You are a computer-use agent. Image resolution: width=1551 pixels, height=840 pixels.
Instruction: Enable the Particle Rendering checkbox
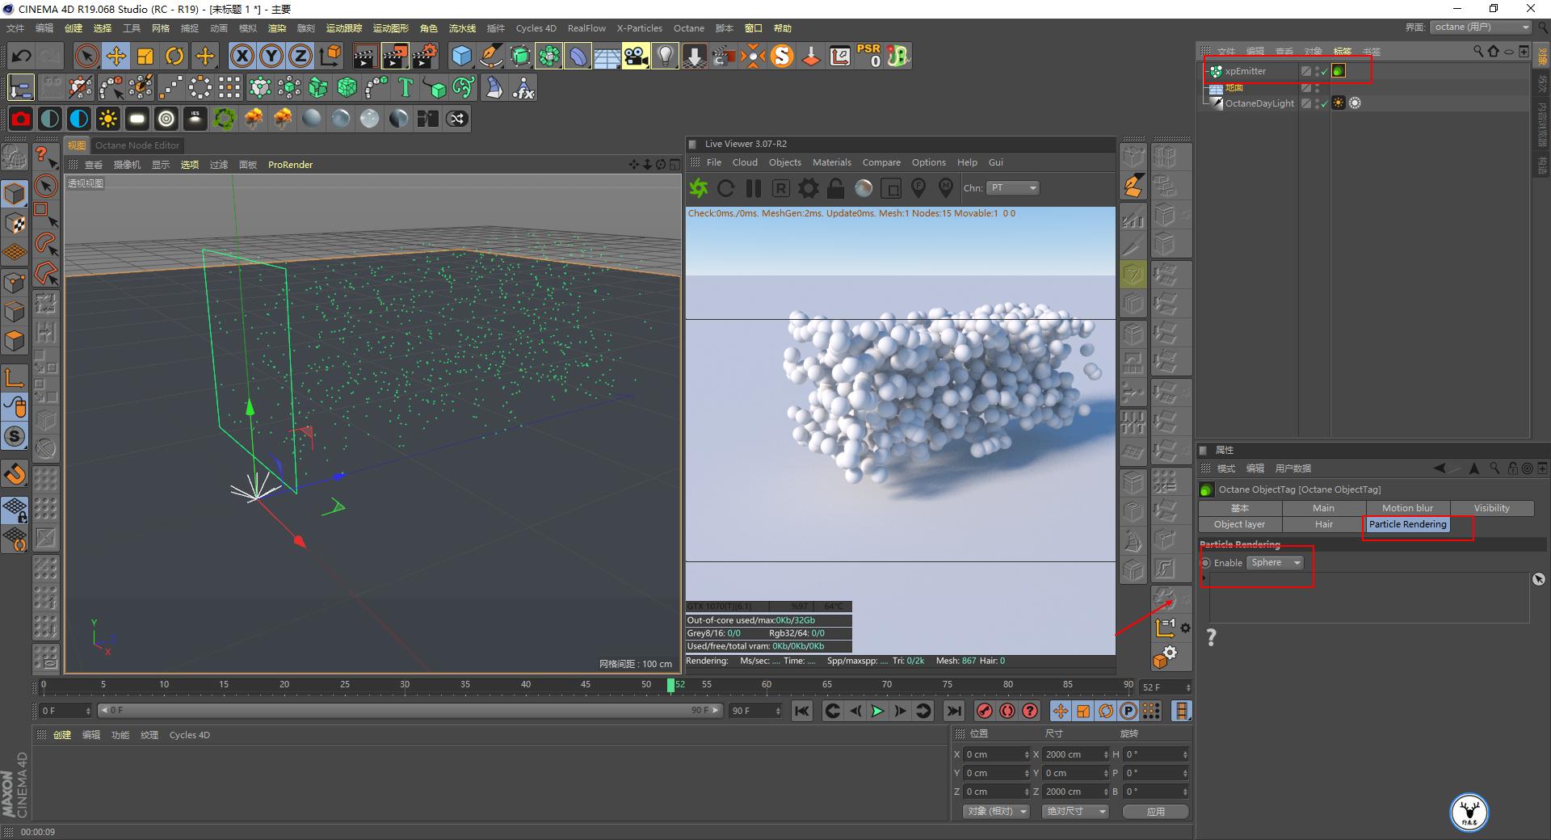tap(1207, 563)
